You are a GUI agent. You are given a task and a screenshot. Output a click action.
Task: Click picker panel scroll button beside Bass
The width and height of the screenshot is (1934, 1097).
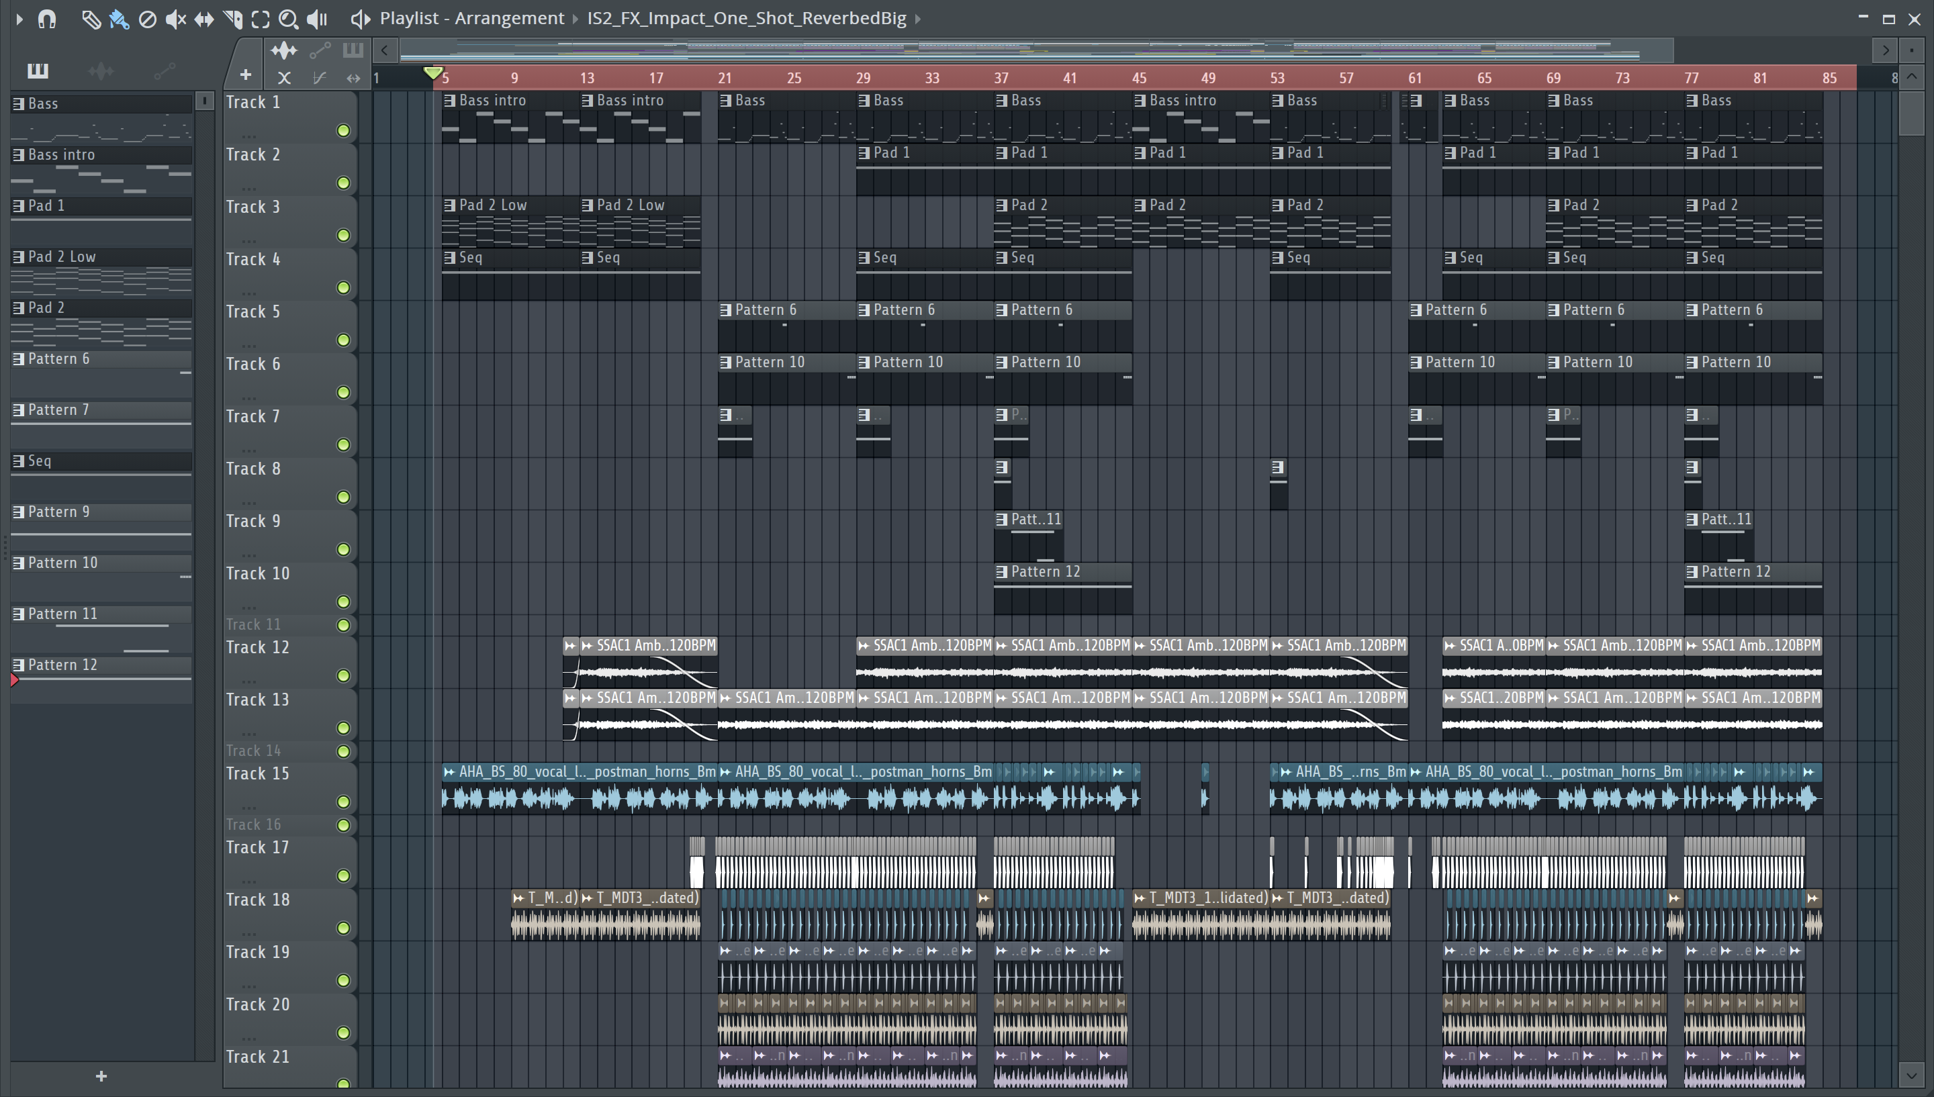pos(204,102)
